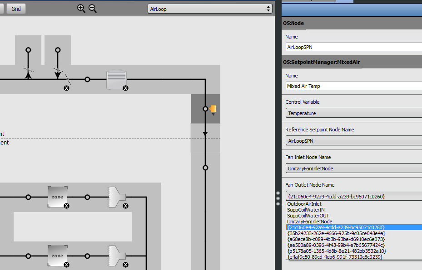Choose SuppCoilWaterOUT from the list
Screen dimensions: 422x270
(354, 216)
